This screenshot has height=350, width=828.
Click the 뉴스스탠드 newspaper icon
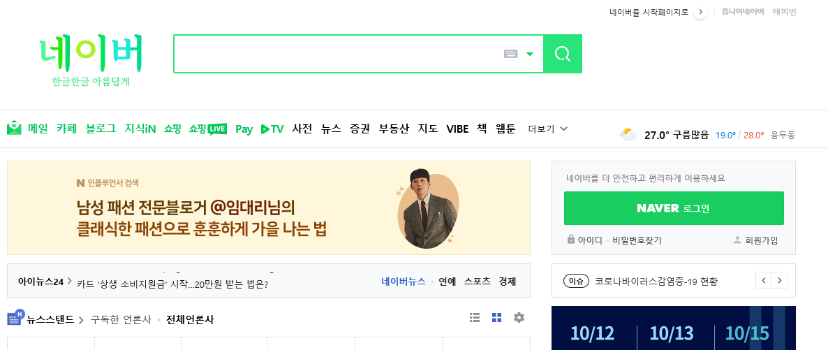click(x=15, y=317)
